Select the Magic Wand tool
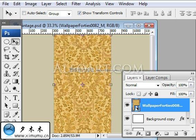 pos(15,49)
